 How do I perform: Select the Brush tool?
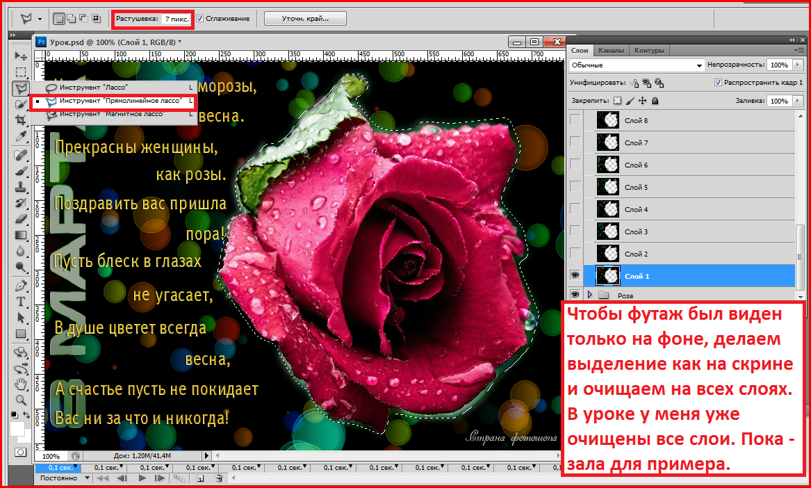coord(21,171)
